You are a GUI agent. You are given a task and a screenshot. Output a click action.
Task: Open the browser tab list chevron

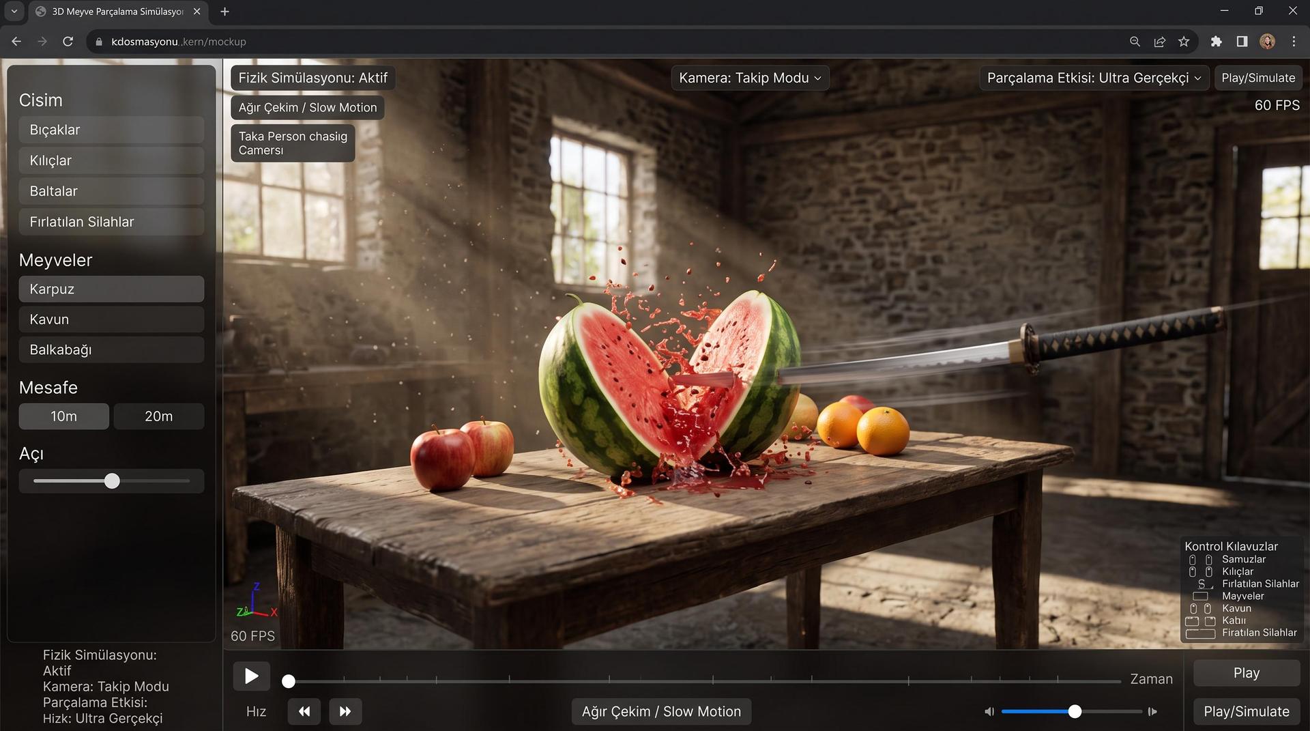pos(14,12)
